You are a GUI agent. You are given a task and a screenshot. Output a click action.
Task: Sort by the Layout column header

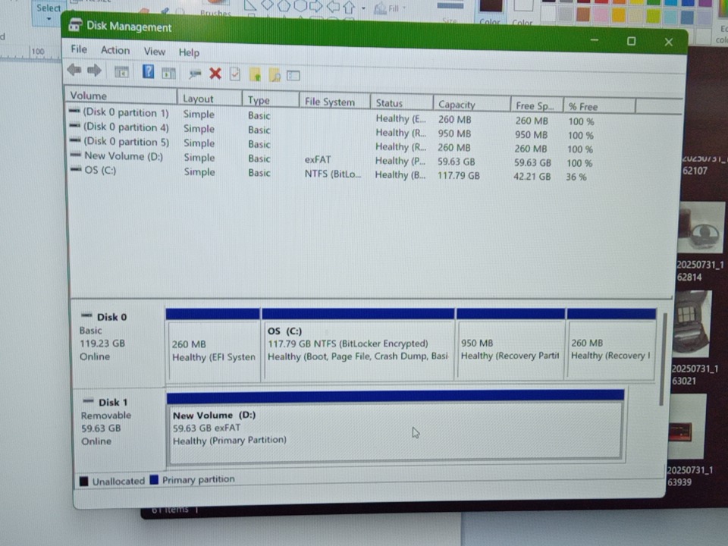tap(209, 99)
